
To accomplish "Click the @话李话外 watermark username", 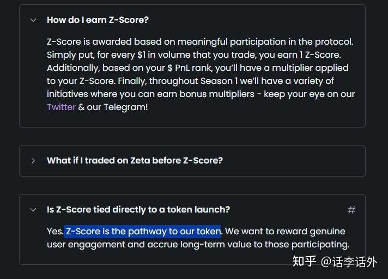I will pyautogui.click(x=349, y=262).
